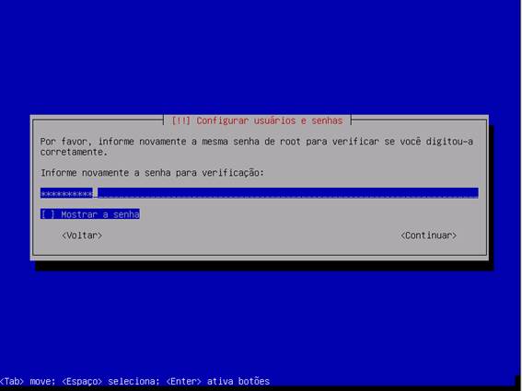Click the word root in the description
This screenshot has width=522, height=391.
tap(290, 142)
